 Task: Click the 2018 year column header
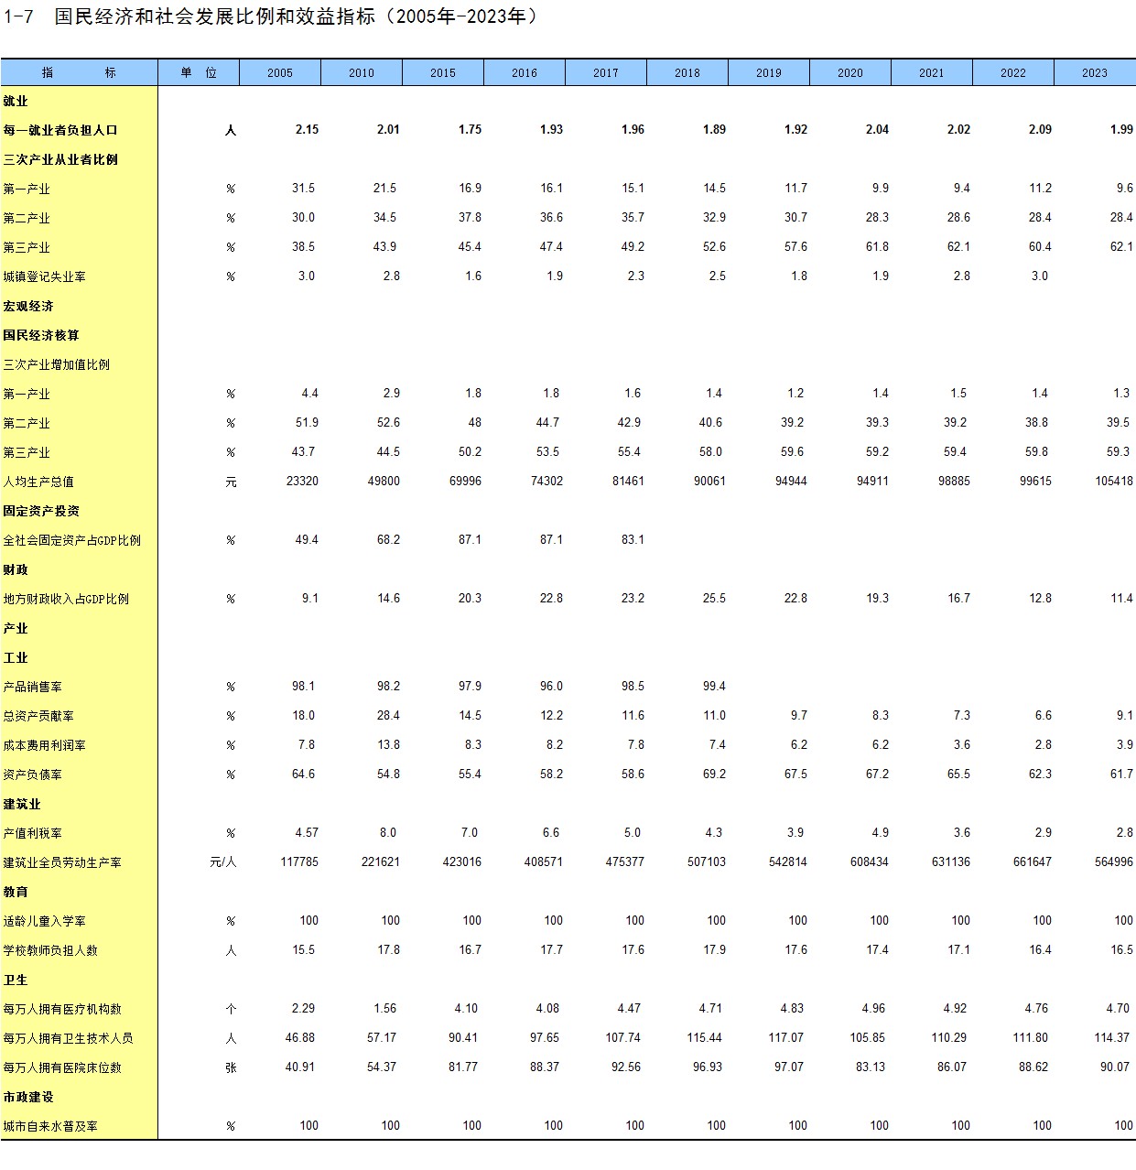tap(687, 73)
